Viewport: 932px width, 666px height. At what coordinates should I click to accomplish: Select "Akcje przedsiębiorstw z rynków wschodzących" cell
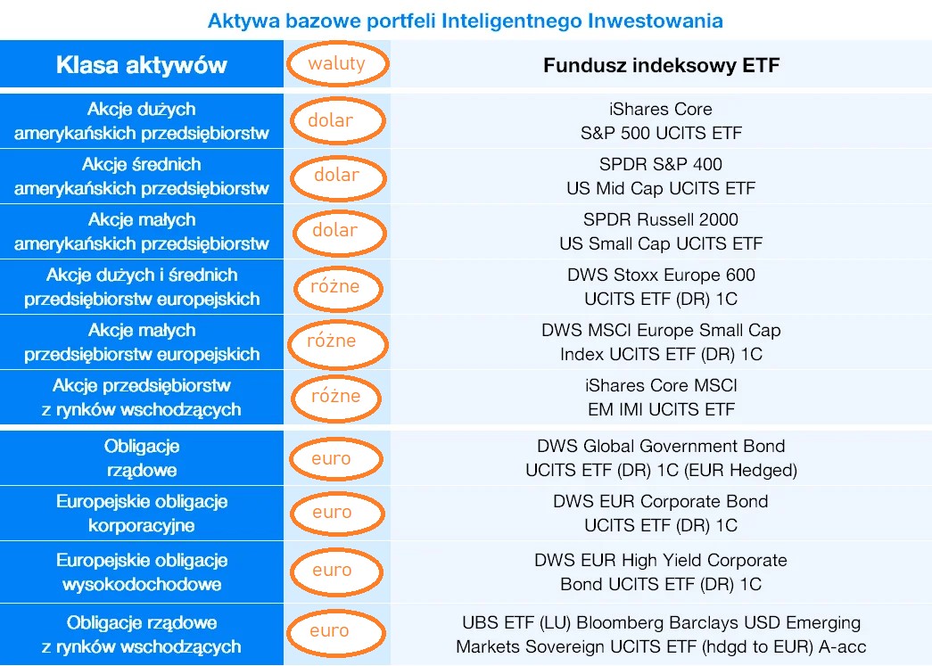(142, 398)
